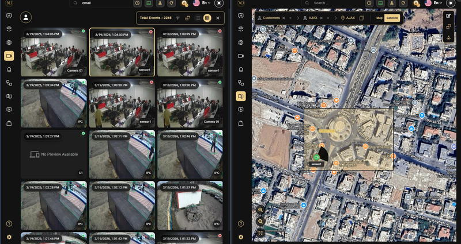Open the playback icon in map pane sidebar

(x=241, y=110)
